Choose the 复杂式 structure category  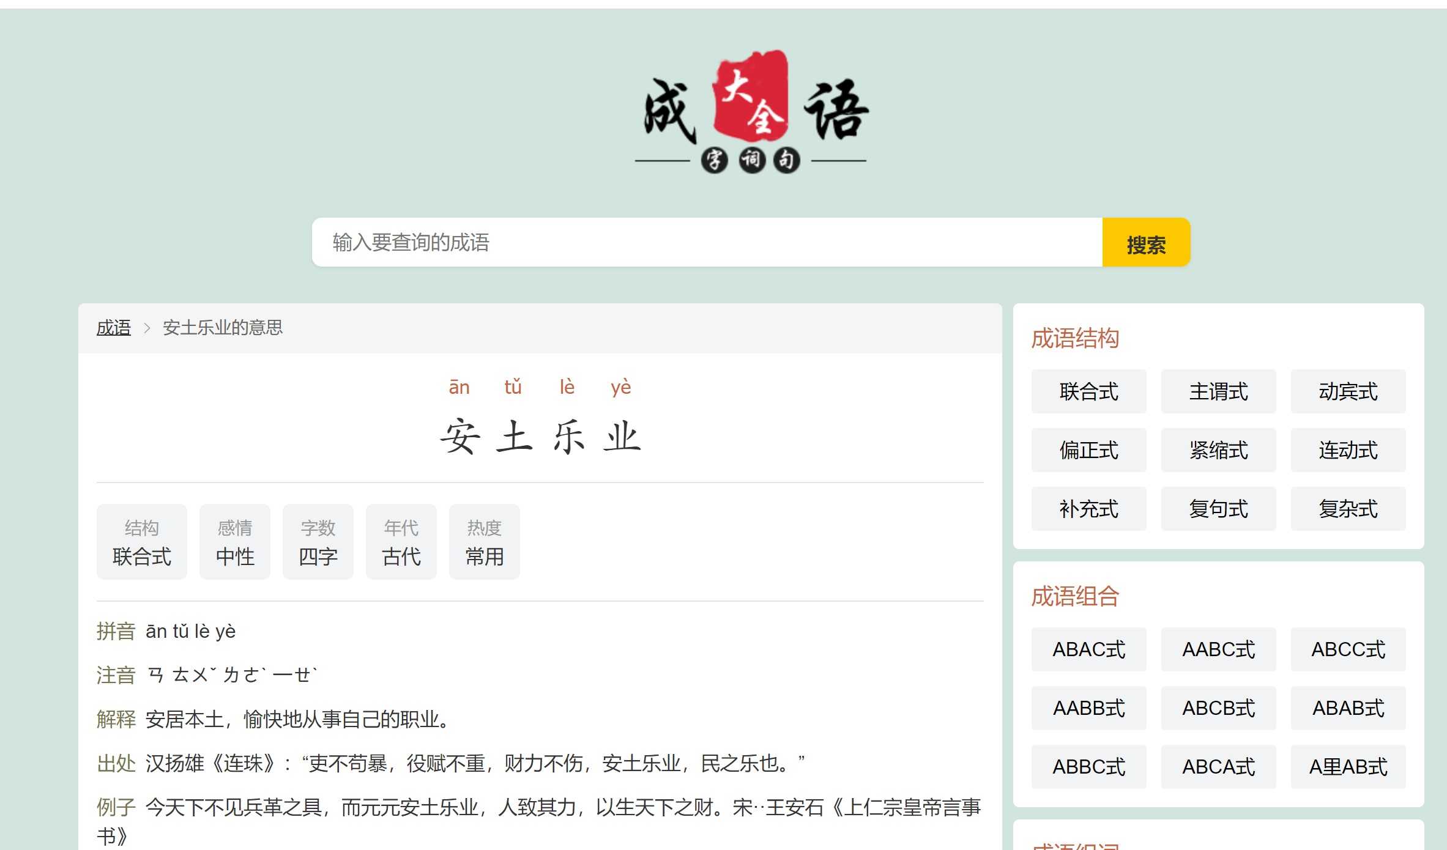(1348, 509)
